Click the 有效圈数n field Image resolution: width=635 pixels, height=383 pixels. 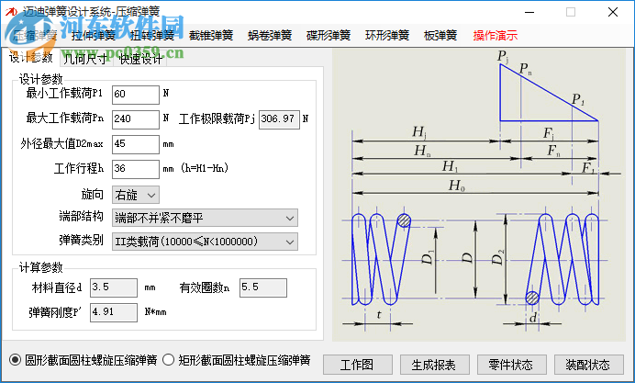(x=263, y=287)
